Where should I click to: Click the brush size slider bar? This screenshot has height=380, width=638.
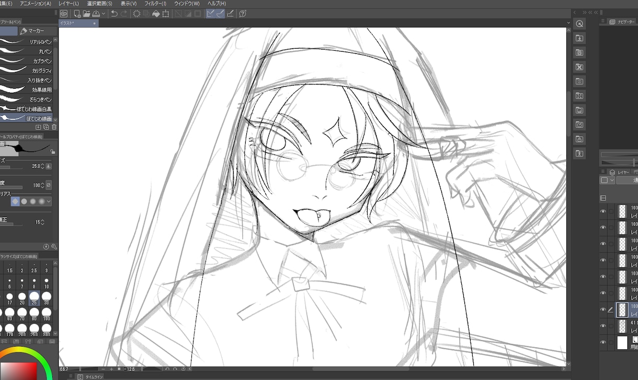pyautogui.click(x=12, y=168)
